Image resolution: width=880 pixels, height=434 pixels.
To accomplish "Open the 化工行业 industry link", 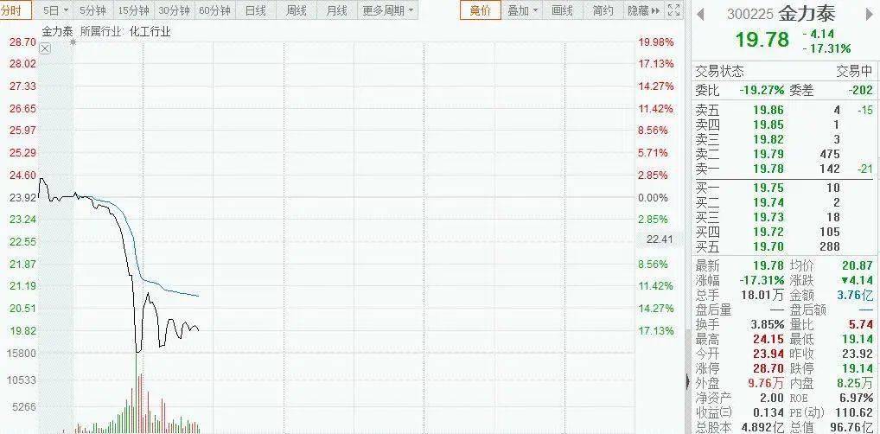I will (x=150, y=31).
